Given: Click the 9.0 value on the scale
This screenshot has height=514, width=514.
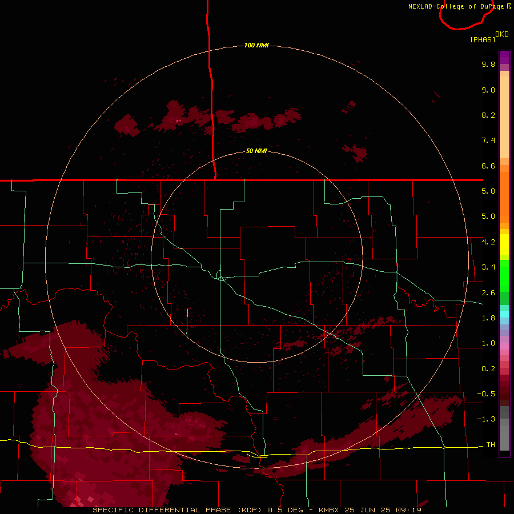Looking at the screenshot, I should click(488, 90).
